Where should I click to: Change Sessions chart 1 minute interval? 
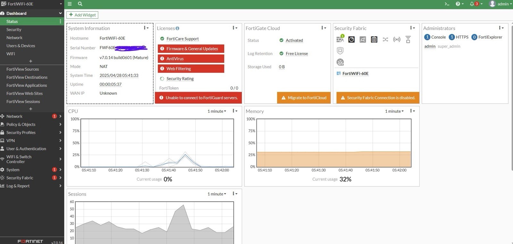217,194
